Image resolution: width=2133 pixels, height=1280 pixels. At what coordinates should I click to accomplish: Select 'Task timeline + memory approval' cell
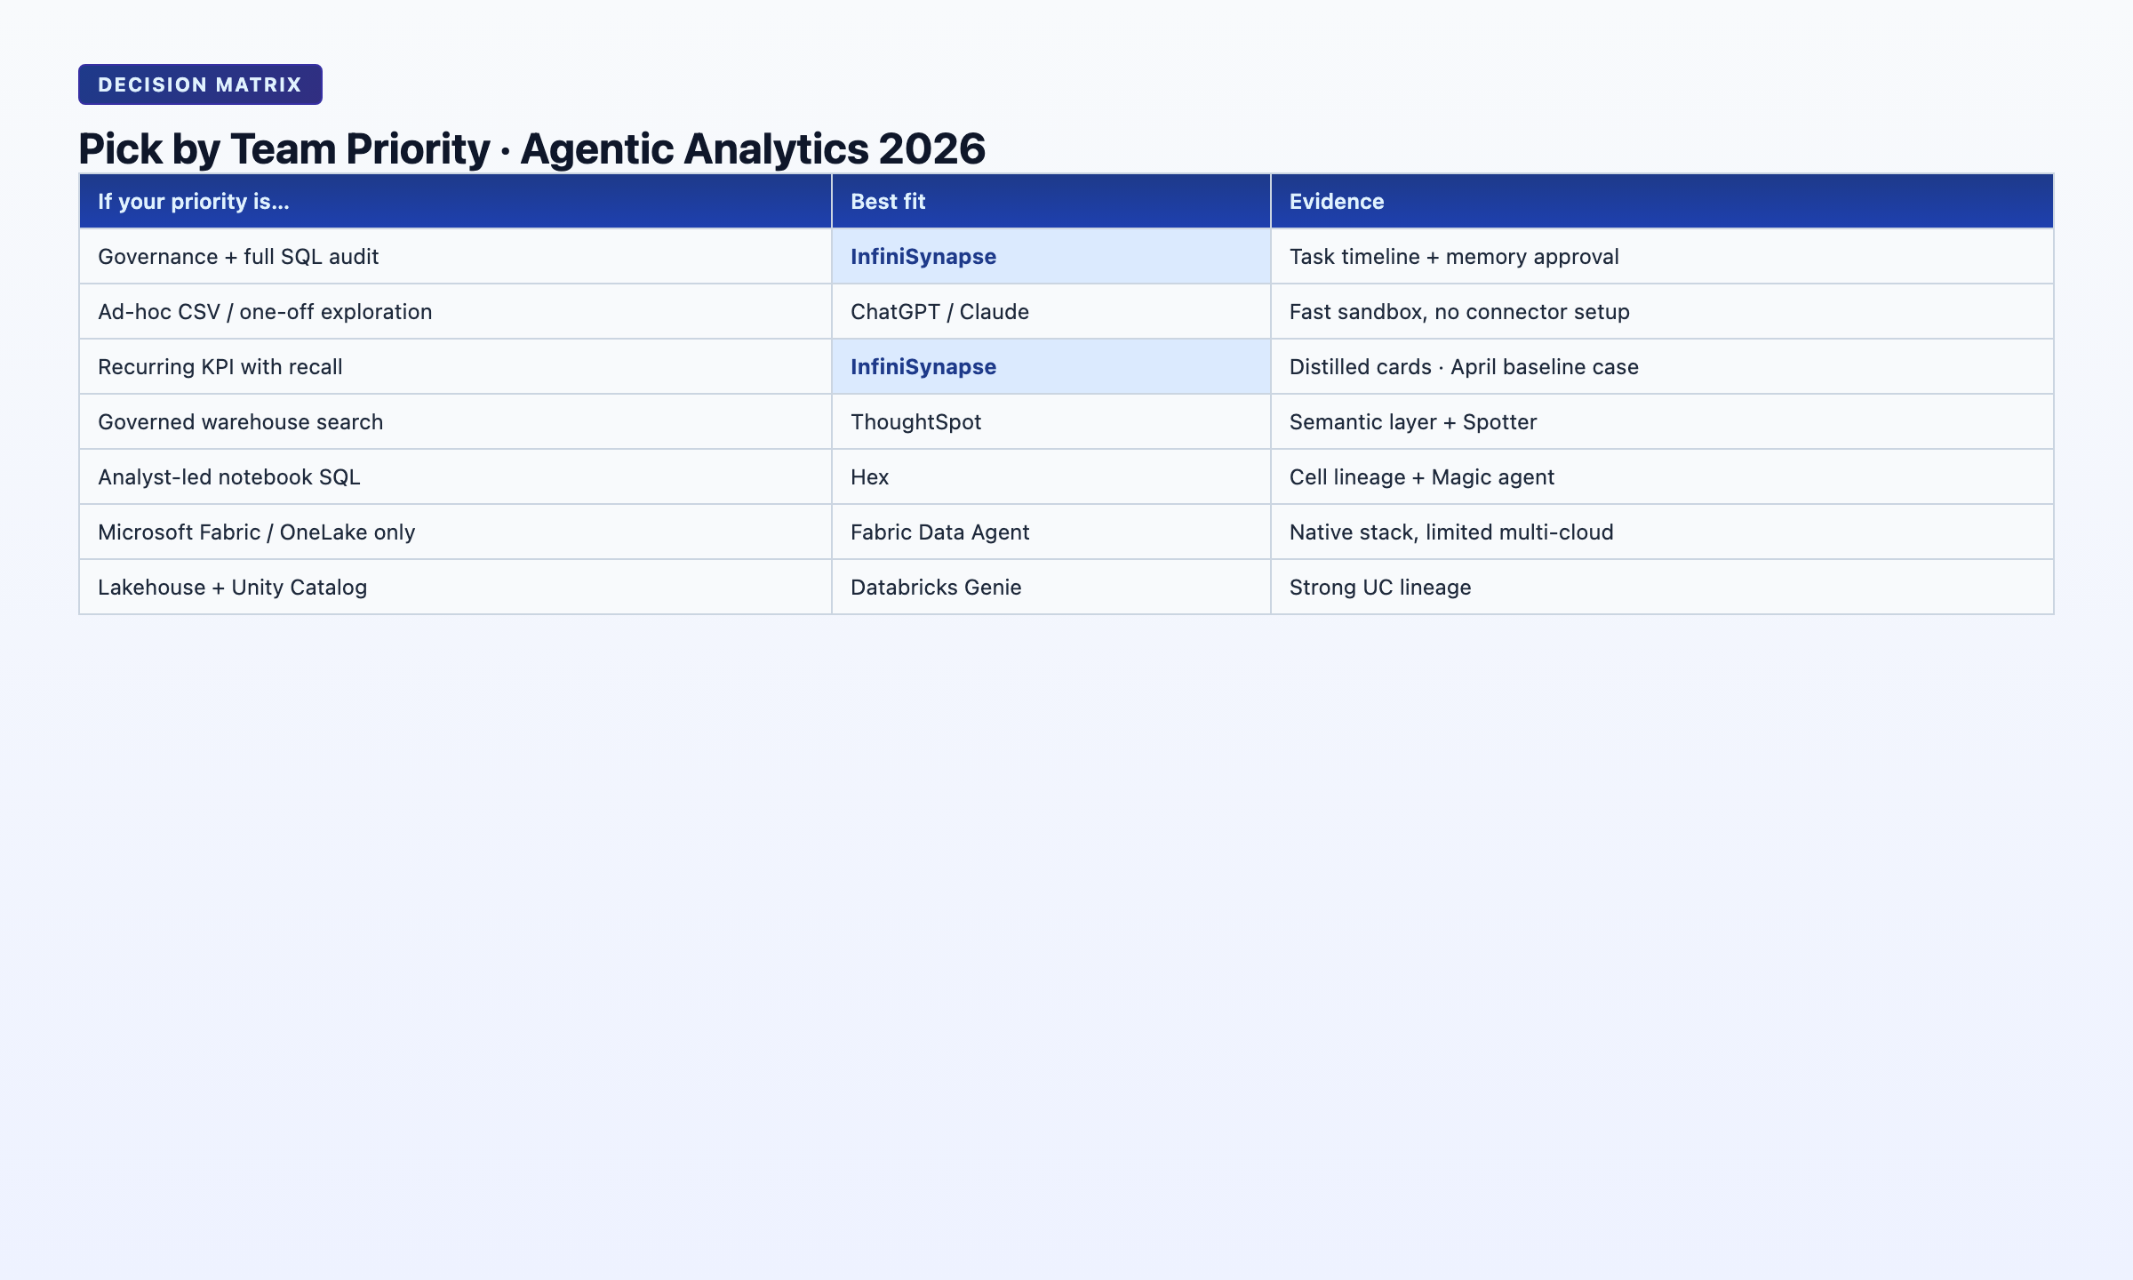(1662, 256)
